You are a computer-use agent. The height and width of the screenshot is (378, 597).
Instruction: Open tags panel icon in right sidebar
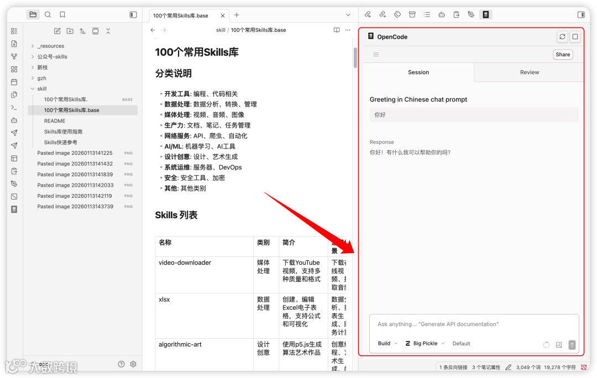tap(397, 15)
